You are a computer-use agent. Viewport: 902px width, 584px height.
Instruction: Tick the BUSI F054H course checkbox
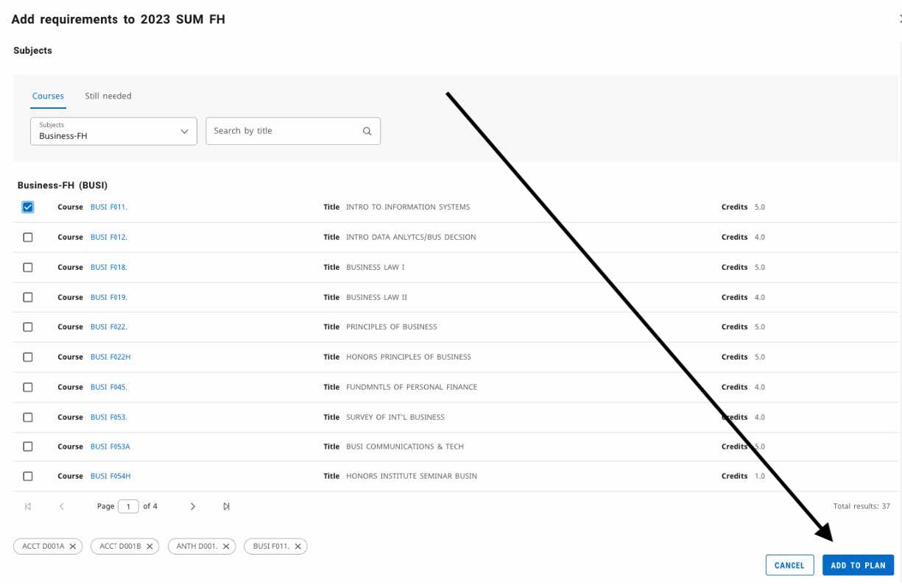click(28, 477)
